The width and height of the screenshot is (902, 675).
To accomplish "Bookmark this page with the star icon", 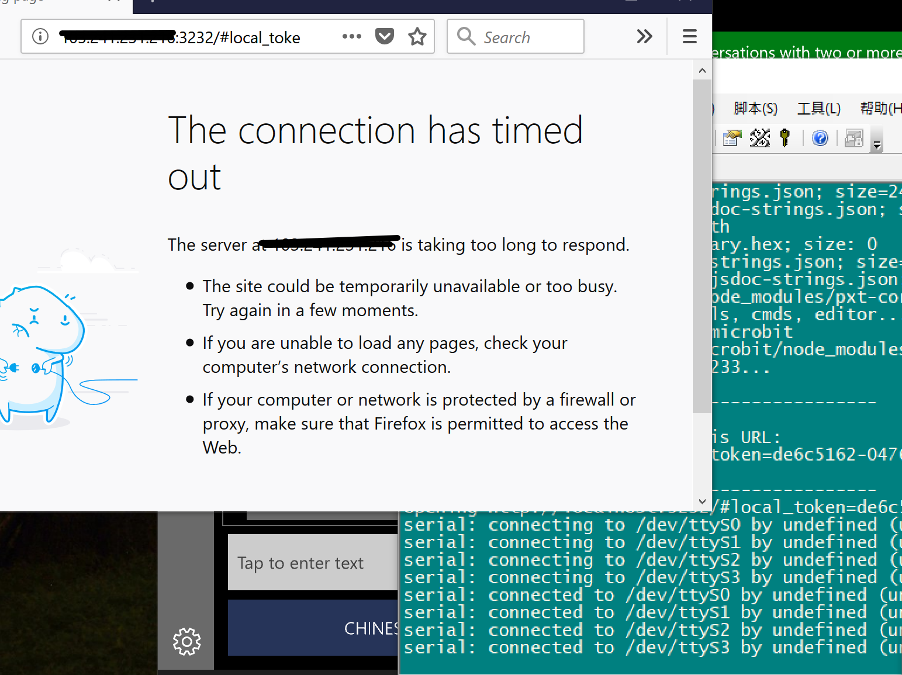I will tap(417, 36).
